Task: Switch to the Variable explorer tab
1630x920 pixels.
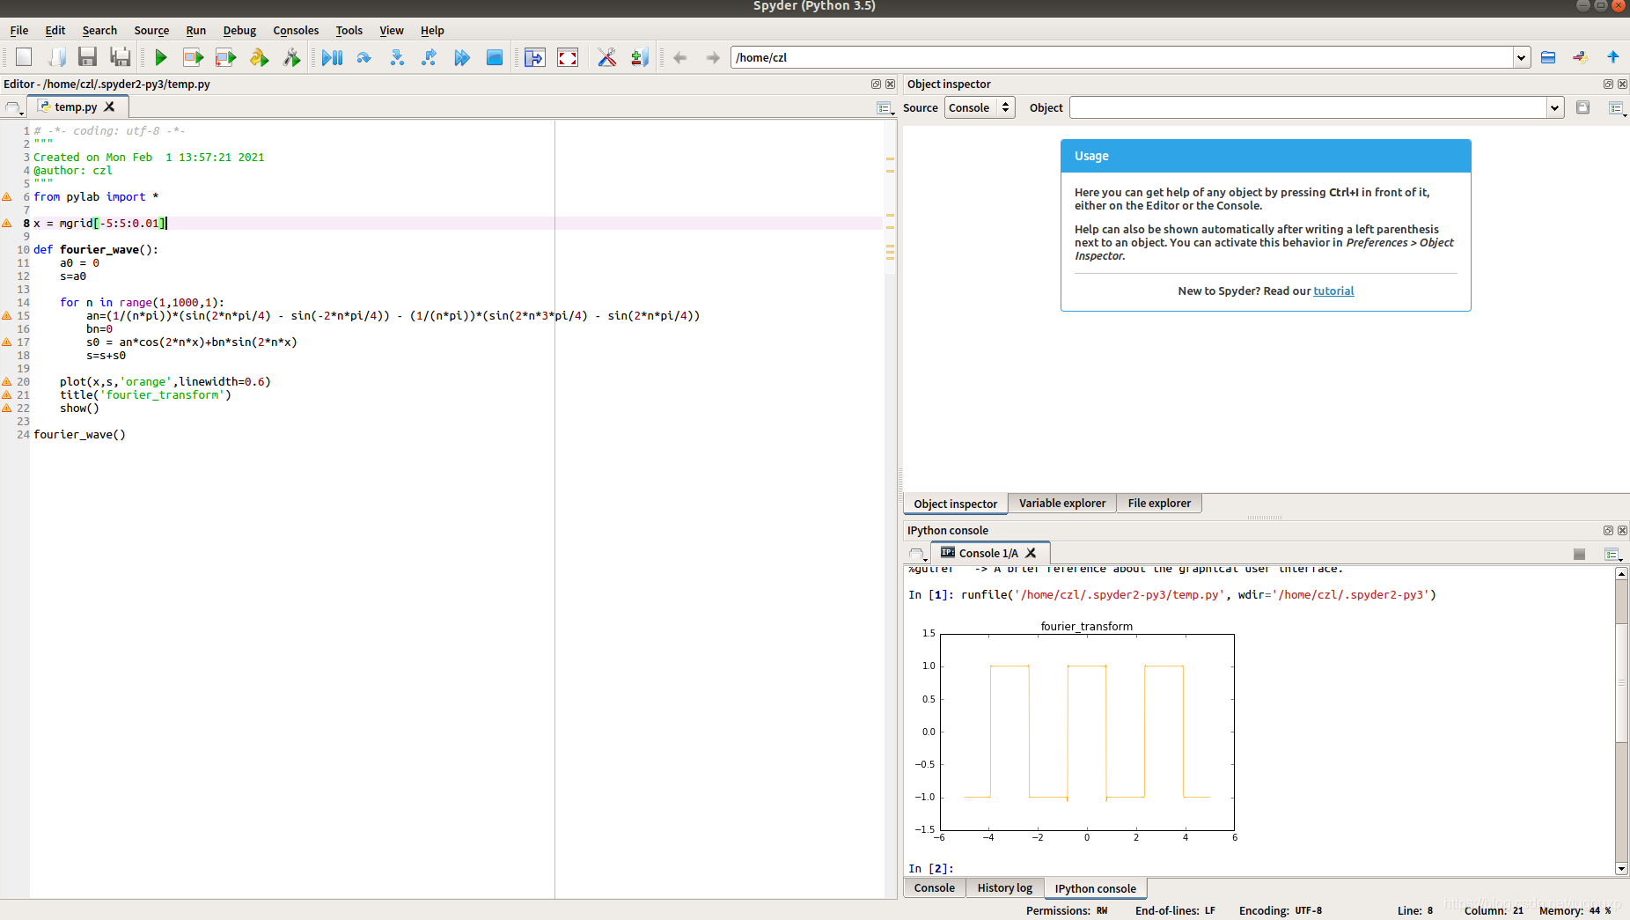Action: click(x=1062, y=504)
